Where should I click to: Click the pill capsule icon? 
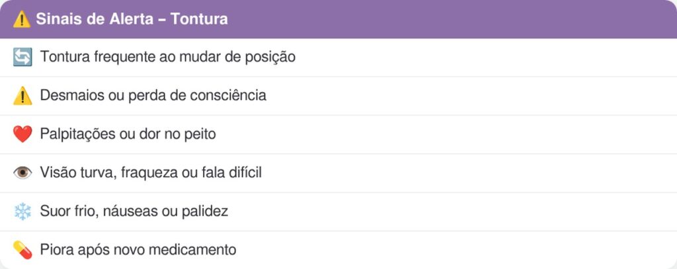point(22,250)
